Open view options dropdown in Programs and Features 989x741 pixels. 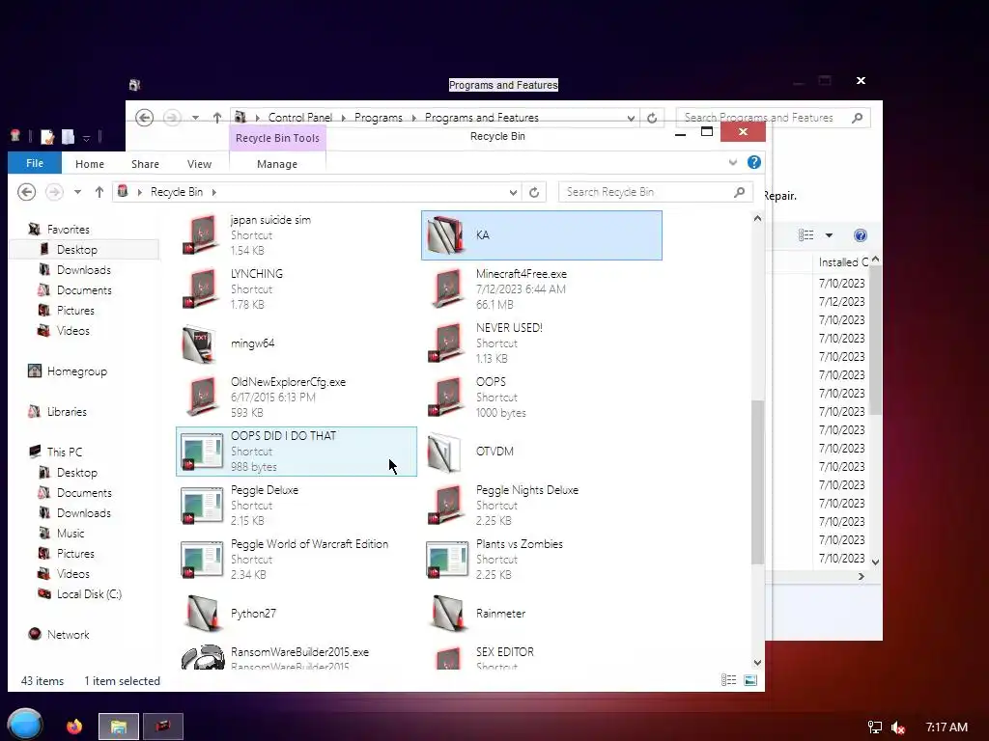point(829,235)
